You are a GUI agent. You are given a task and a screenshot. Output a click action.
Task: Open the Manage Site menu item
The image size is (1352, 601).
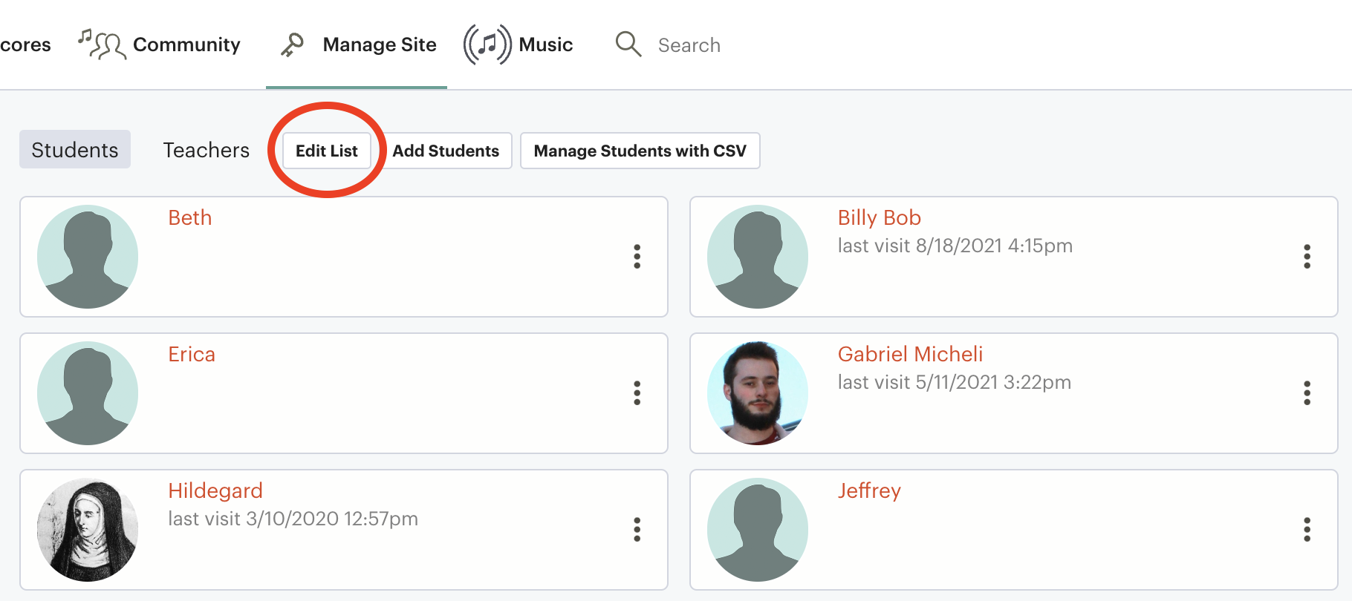pos(357,45)
